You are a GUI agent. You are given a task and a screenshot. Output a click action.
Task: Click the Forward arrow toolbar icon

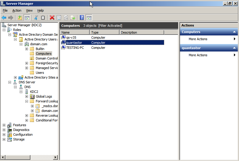pos(11,18)
